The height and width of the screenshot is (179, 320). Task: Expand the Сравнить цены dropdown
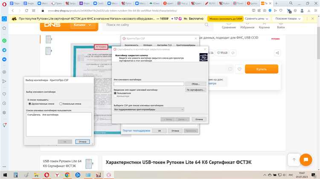point(256,19)
